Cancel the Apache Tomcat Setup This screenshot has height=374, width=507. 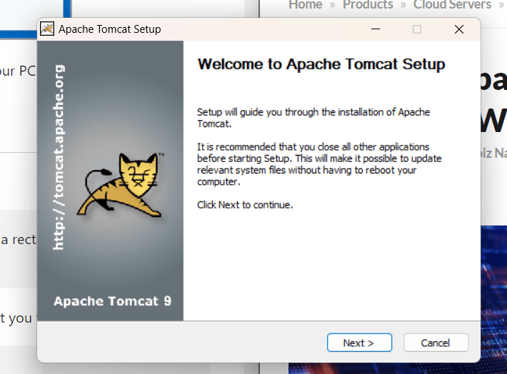pos(436,343)
